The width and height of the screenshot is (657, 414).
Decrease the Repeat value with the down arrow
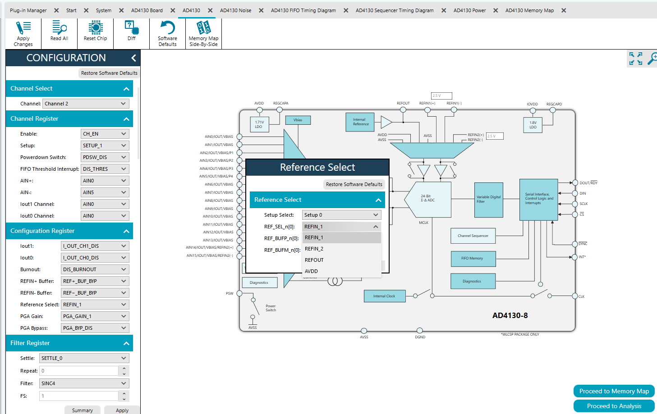point(124,374)
